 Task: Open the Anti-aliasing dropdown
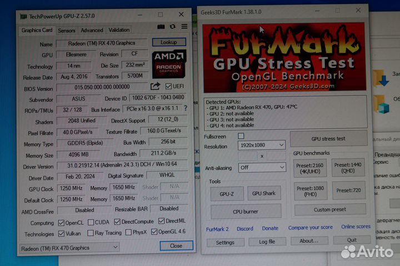[262, 168]
